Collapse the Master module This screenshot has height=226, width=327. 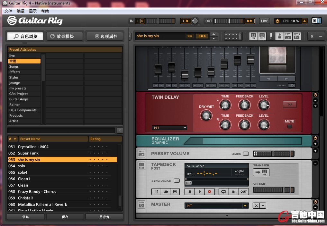pyautogui.click(x=315, y=207)
